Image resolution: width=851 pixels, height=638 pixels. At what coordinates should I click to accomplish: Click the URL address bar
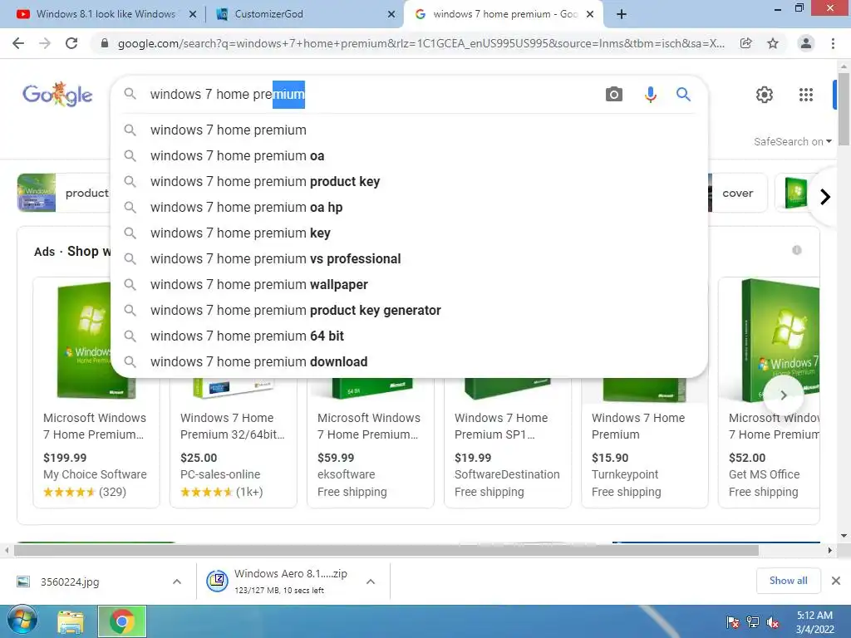[421, 43]
